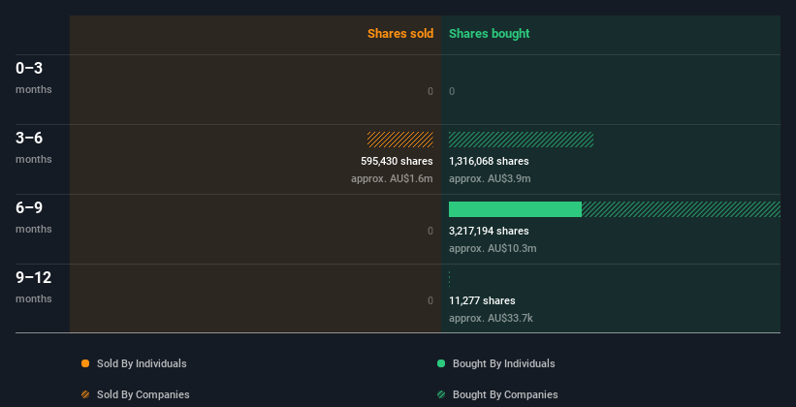Select the 11,277 shares value
Screen dimensions: 796x407
tap(482, 300)
